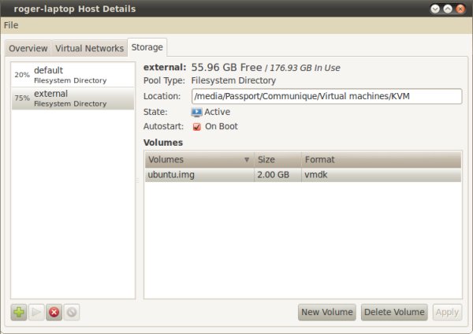Select the default storage pool

[73, 75]
